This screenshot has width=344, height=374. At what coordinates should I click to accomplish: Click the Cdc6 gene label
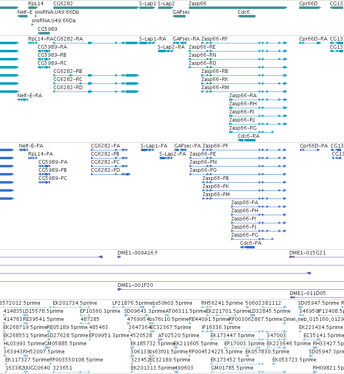244,12
